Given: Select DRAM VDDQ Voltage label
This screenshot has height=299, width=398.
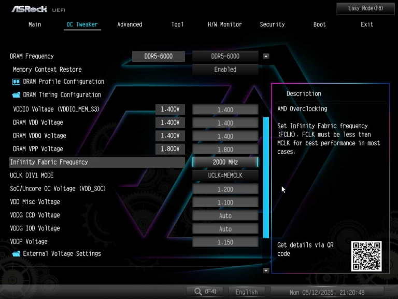Looking at the screenshot, I should click(39, 136).
